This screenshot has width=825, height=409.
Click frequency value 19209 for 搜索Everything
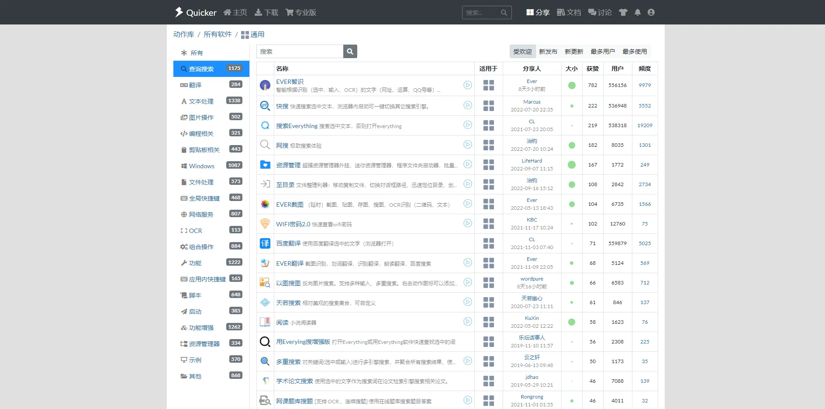645,125
